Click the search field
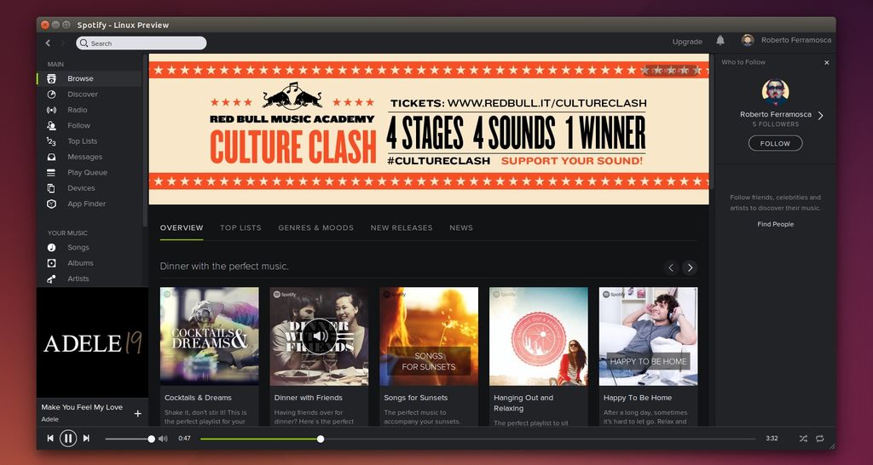 point(142,43)
